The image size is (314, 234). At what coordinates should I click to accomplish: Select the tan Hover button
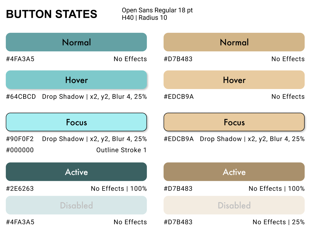(234, 80)
